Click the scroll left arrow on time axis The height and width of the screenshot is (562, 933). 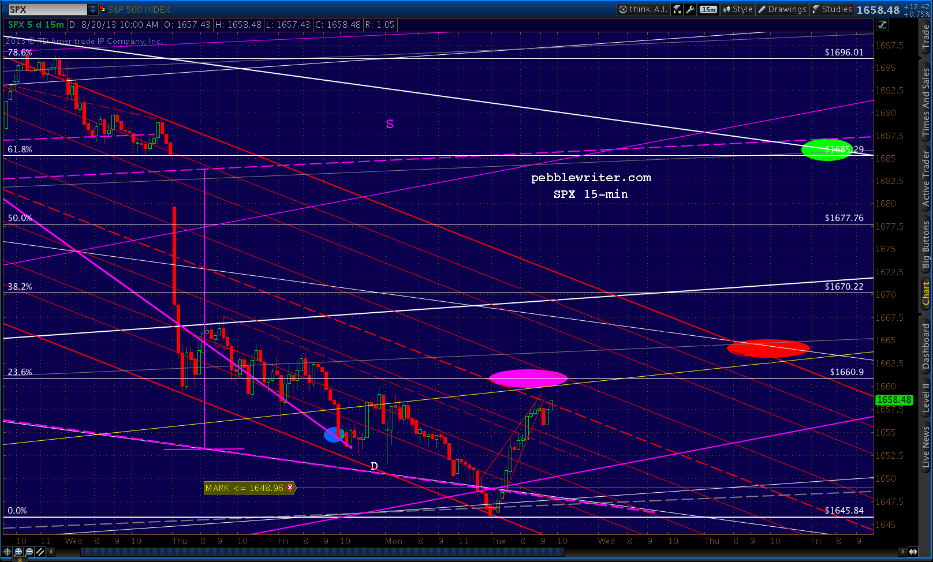coord(51,552)
